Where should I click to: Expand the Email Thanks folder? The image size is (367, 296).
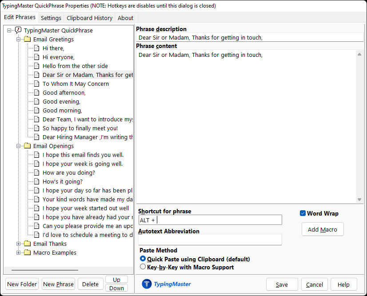[18, 244]
